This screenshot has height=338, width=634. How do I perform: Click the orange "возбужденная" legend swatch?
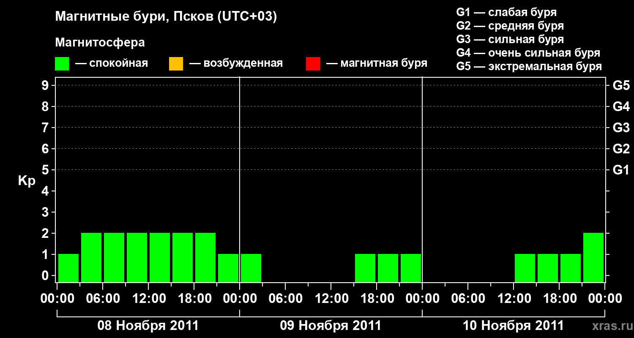click(176, 64)
